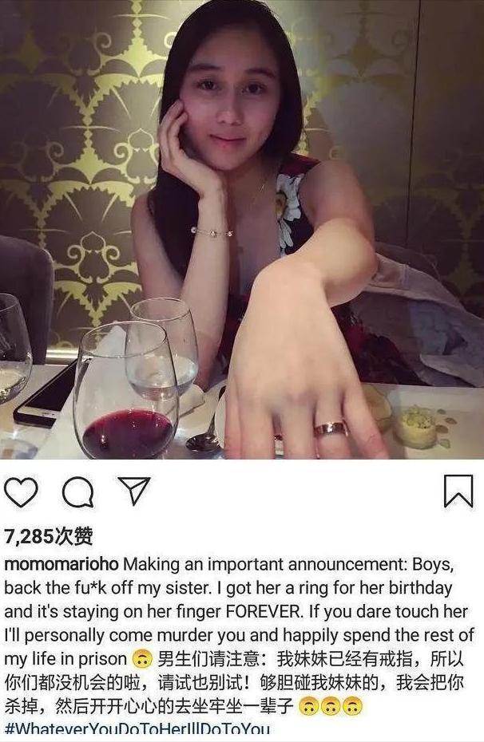This screenshot has height=742, width=484.
Task: Click the upside-down emoji after the word prison
Action: [x=141, y=660]
